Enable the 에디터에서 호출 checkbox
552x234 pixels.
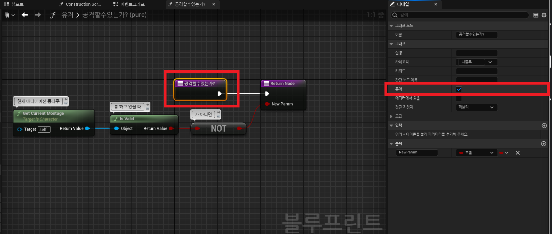(459, 98)
